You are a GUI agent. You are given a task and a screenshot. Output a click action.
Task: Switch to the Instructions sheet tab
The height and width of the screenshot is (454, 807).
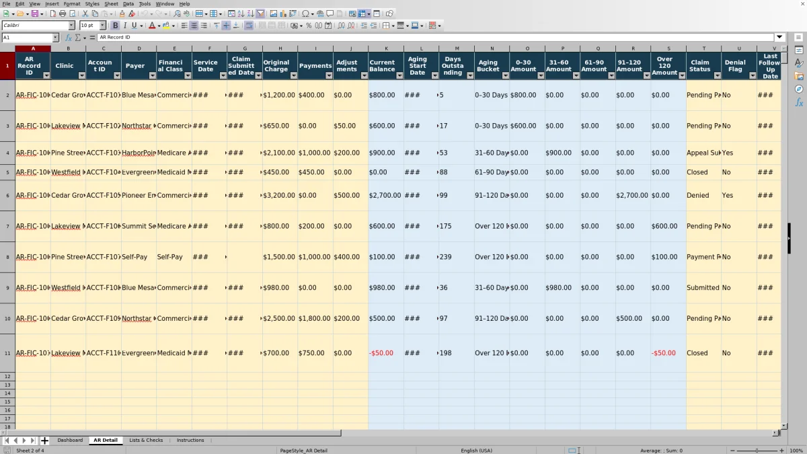click(190, 441)
